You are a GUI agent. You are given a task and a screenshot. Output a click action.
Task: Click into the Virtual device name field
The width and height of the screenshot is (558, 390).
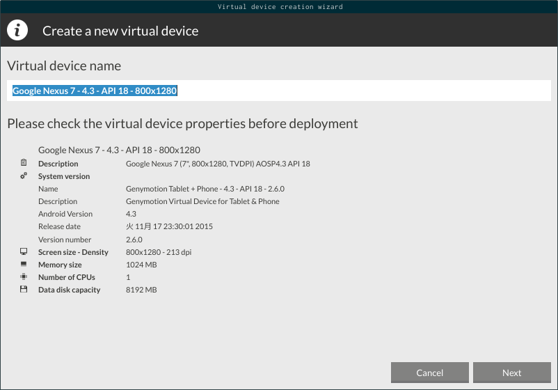(279, 91)
